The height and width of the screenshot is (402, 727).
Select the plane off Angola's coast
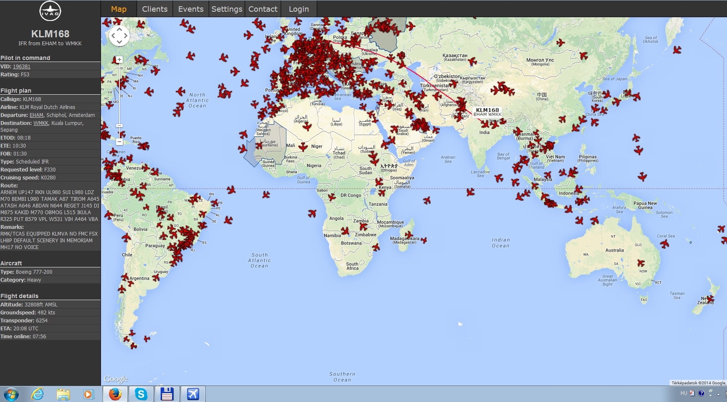[312, 213]
